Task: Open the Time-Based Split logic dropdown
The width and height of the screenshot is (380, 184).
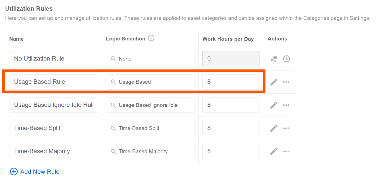Action: (150, 128)
